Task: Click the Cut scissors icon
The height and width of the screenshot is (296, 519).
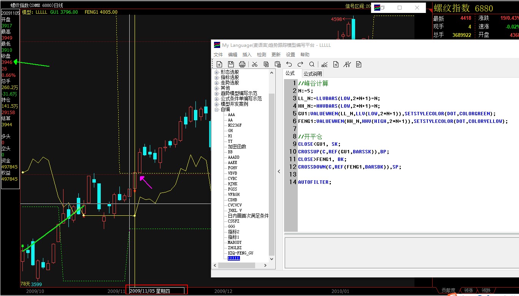Action: (255, 64)
